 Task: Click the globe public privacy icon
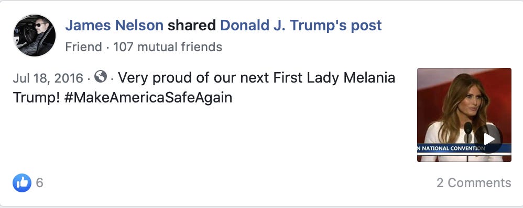(101, 76)
